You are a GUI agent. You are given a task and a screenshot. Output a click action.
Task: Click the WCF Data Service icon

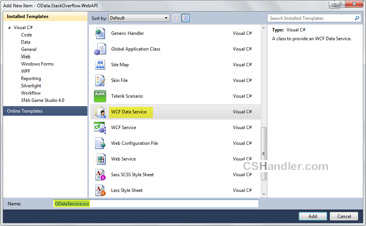[x=100, y=112]
